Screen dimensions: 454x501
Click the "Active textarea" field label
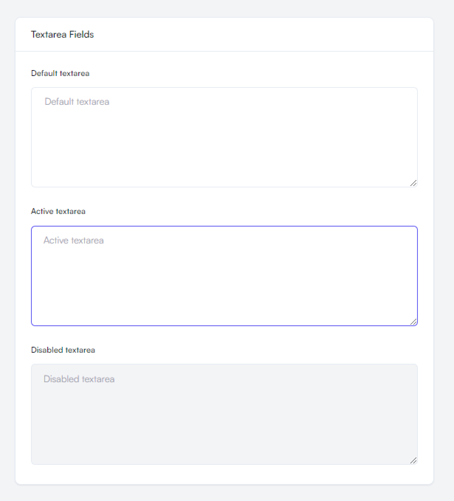click(58, 211)
